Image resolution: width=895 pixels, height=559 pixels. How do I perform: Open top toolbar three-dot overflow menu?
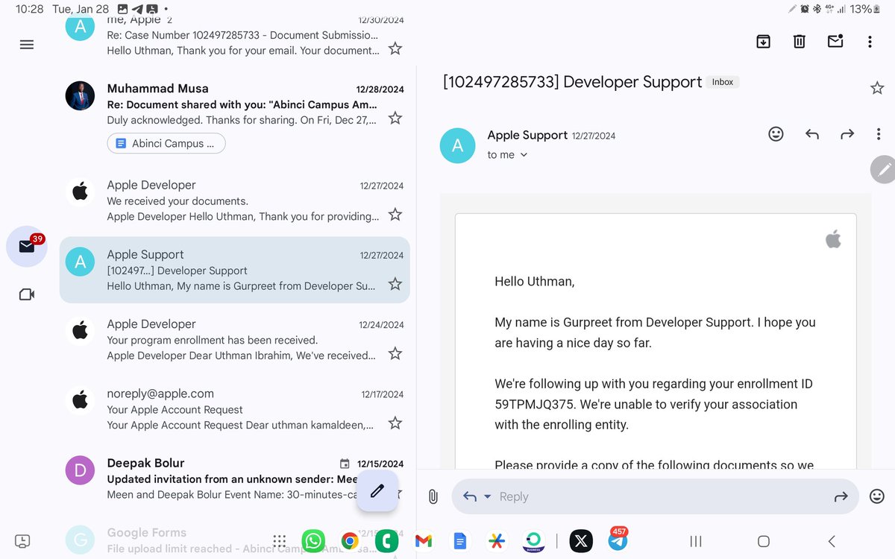coord(870,42)
